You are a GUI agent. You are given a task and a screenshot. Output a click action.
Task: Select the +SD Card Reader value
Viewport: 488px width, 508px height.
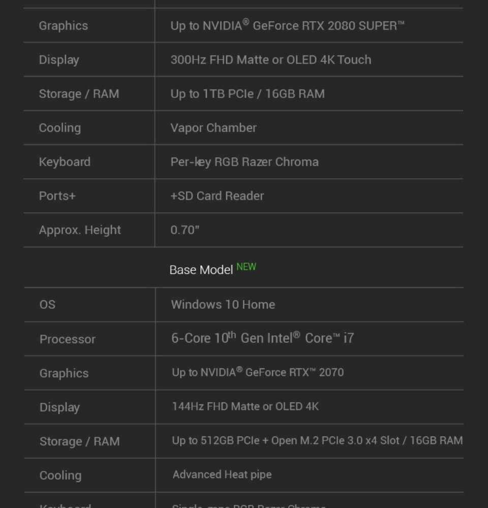click(x=217, y=196)
